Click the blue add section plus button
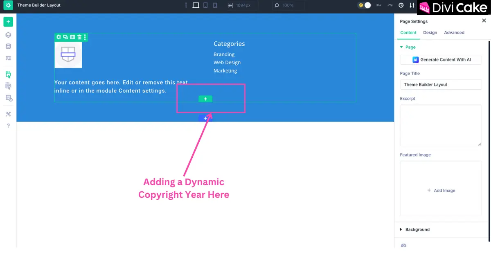This screenshot has height=258, width=491. click(205, 118)
